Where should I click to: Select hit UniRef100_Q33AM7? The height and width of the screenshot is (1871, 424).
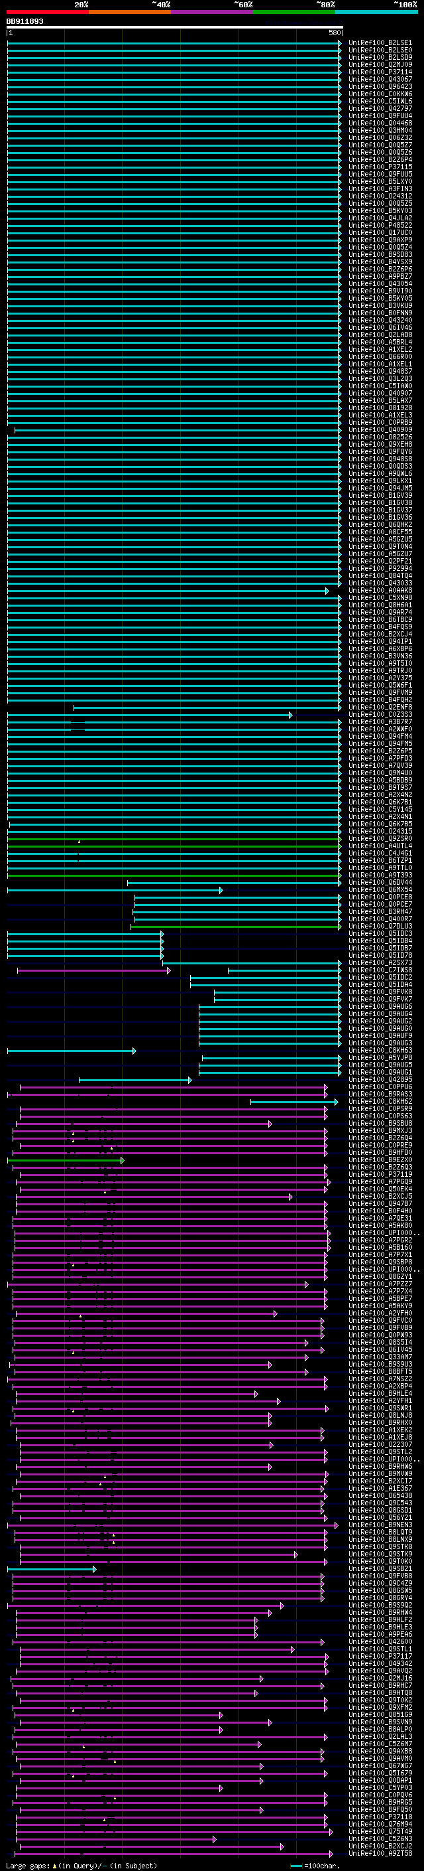(x=380, y=1357)
